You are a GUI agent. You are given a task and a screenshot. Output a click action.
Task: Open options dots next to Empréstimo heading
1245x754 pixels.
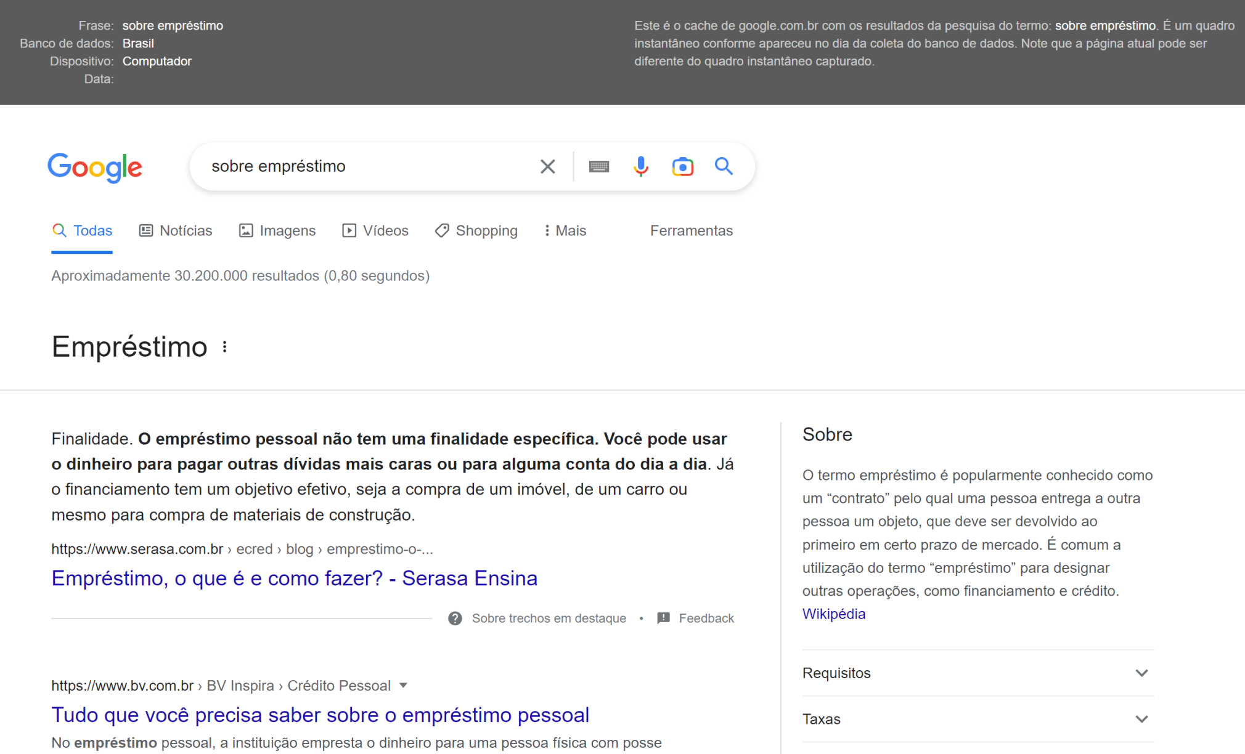225,347
